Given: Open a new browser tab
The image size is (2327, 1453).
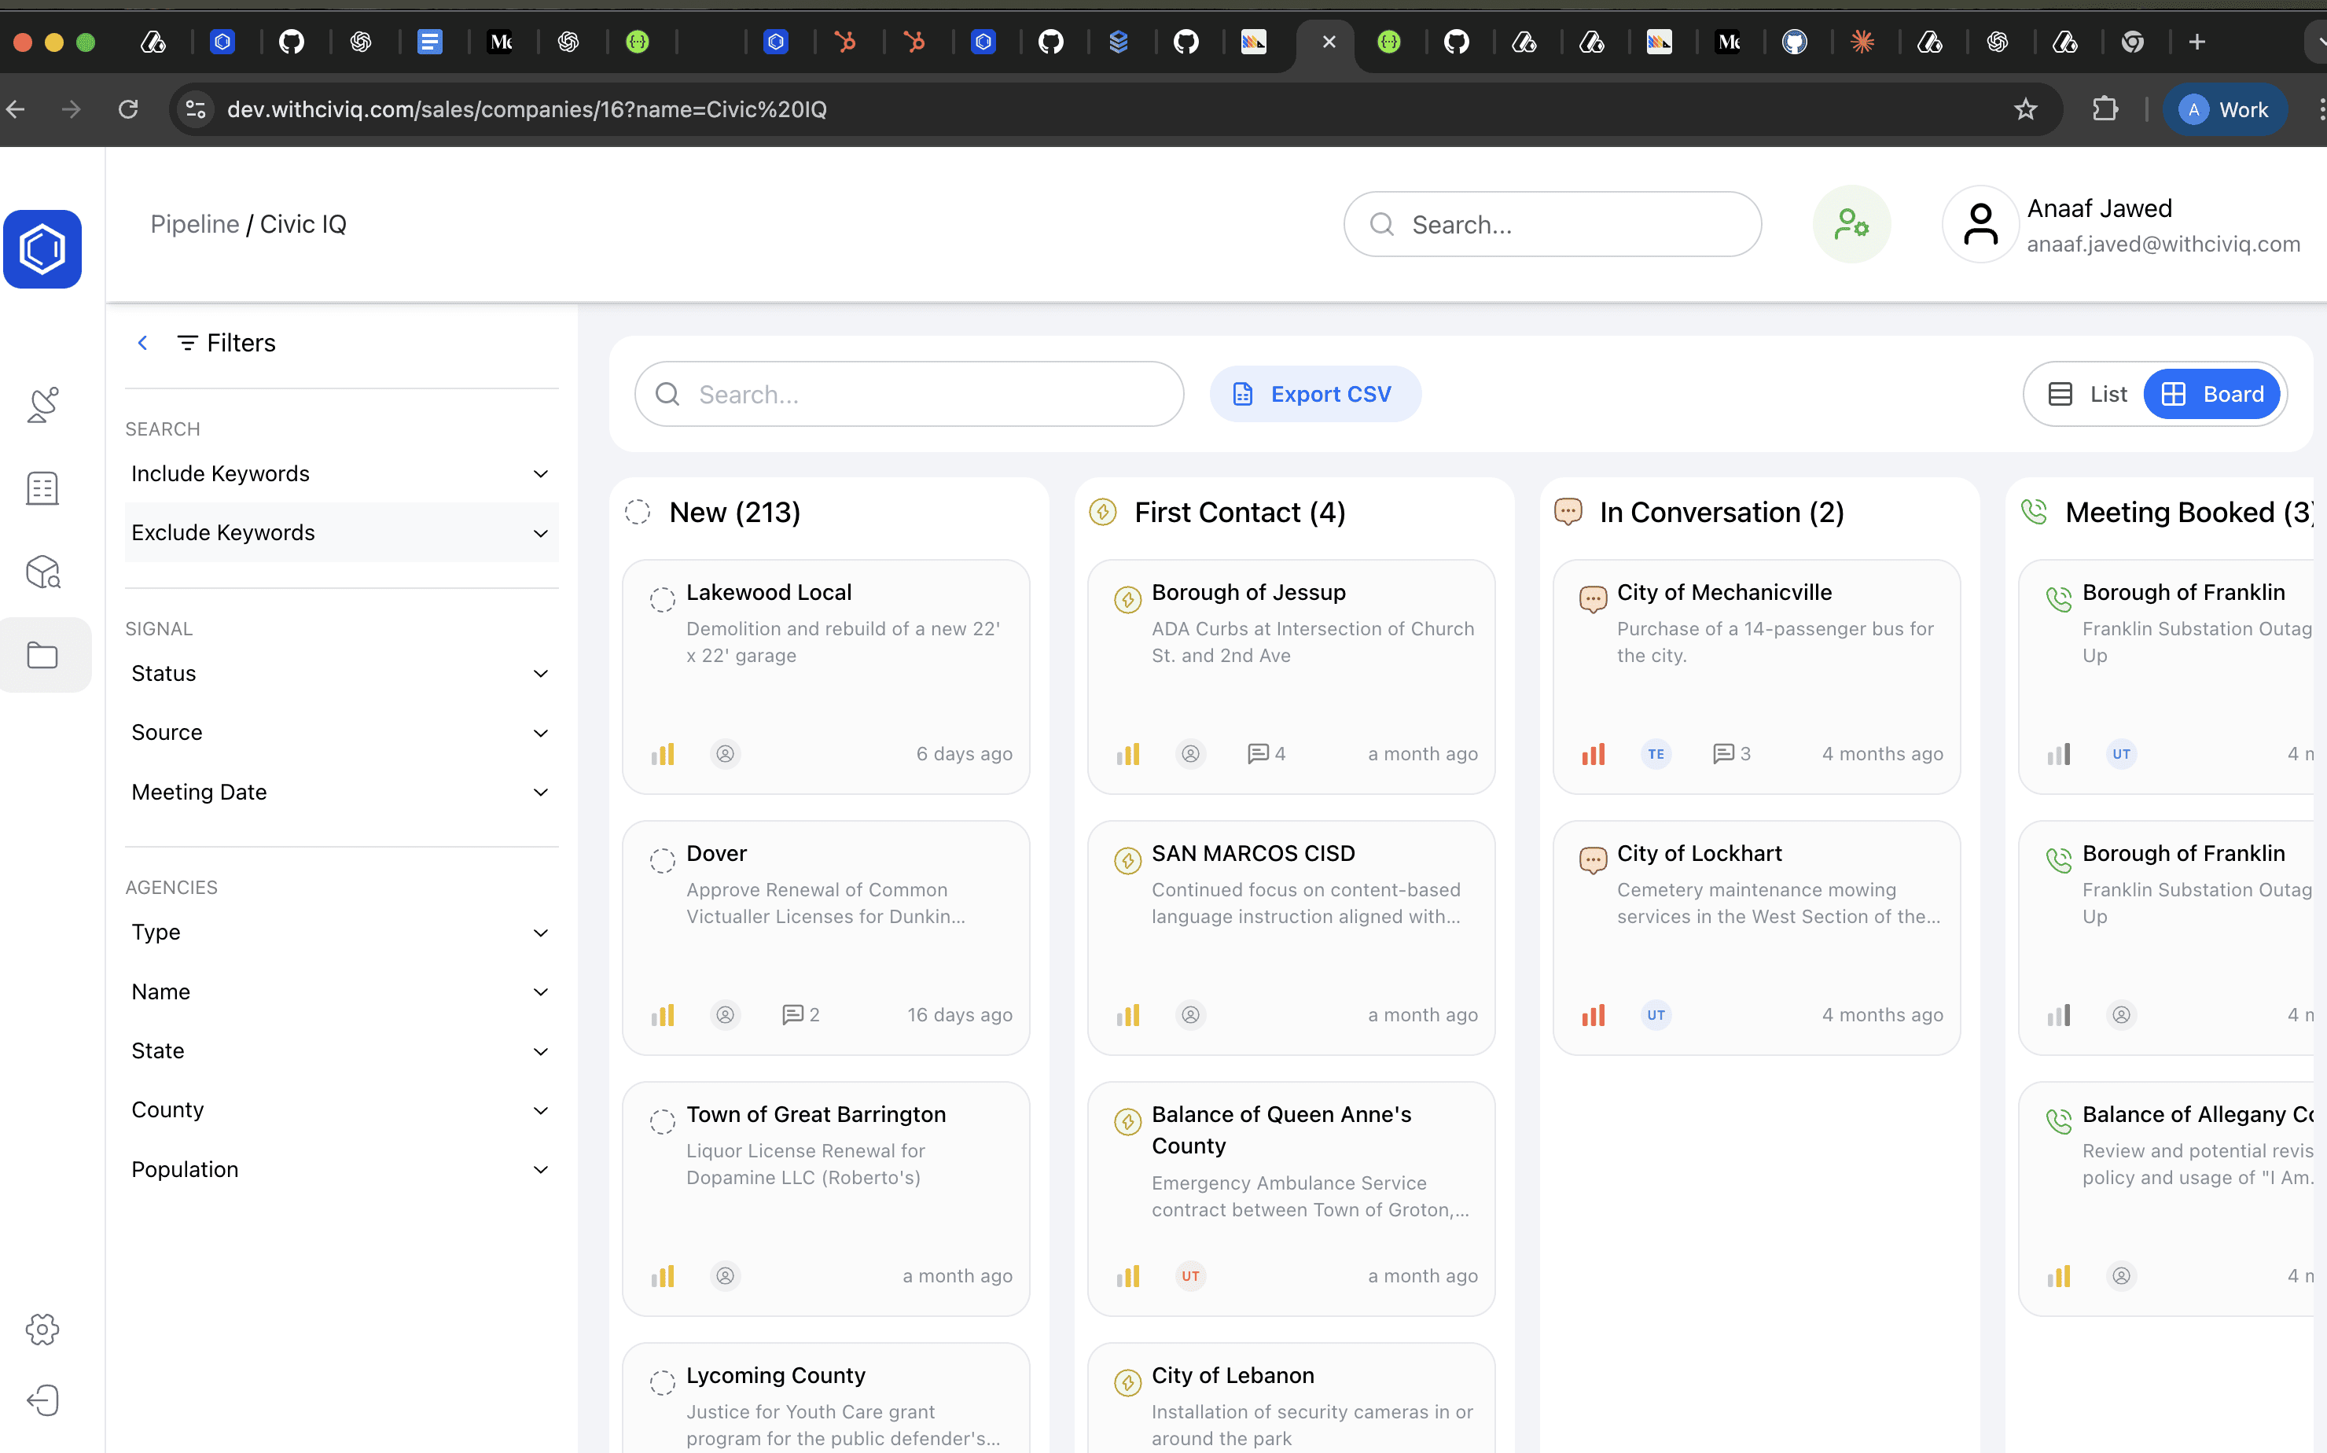Looking at the screenshot, I should click(x=2197, y=42).
